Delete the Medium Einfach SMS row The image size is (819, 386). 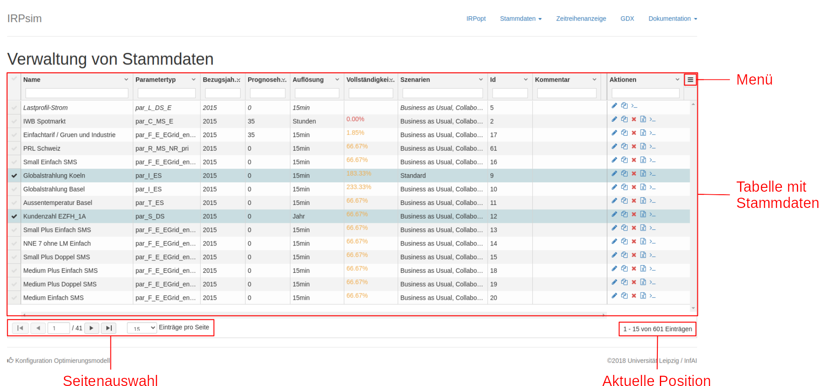click(634, 295)
